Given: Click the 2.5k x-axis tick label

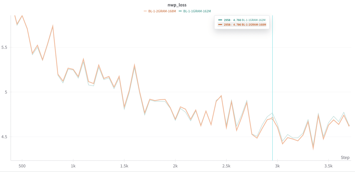Looking at the screenshot, I should [x=226, y=166].
